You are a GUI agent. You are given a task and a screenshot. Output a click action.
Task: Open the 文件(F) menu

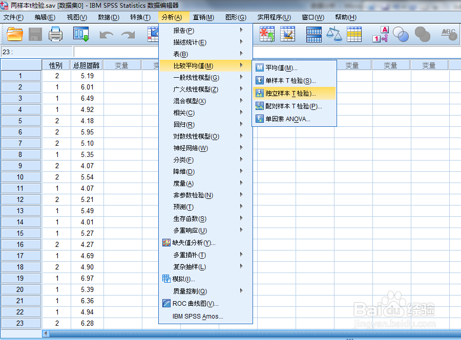pos(13,17)
